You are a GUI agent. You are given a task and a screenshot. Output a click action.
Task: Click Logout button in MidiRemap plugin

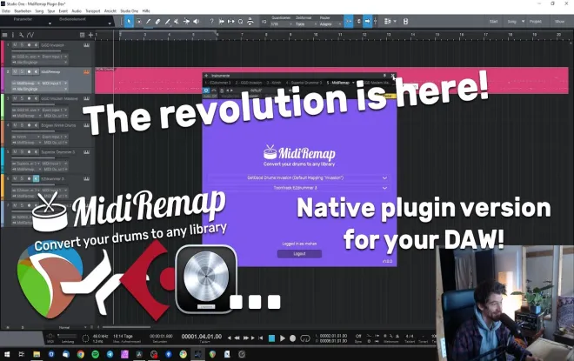coord(299,254)
